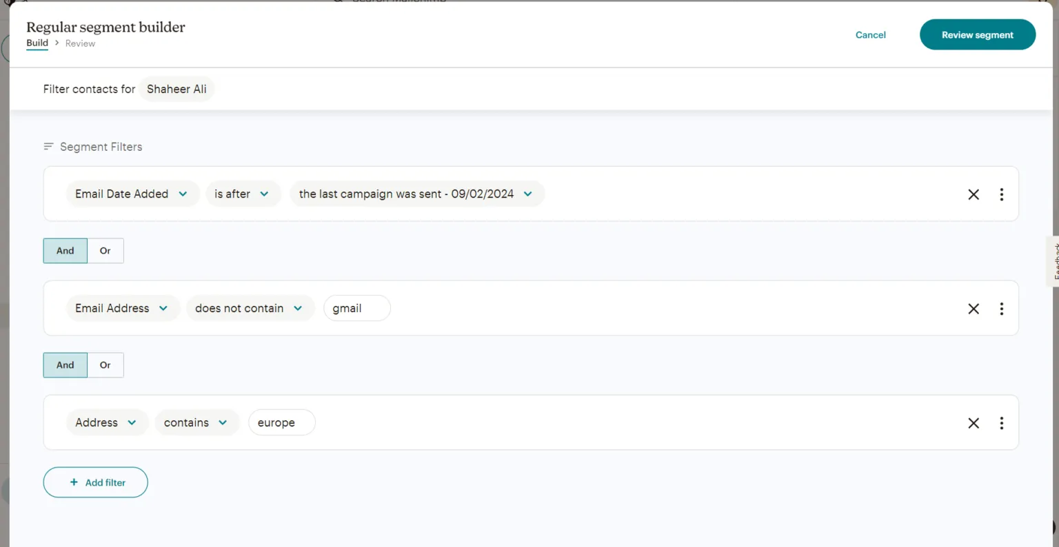
Task: Click the Segment Filters funnel icon
Action: click(48, 146)
